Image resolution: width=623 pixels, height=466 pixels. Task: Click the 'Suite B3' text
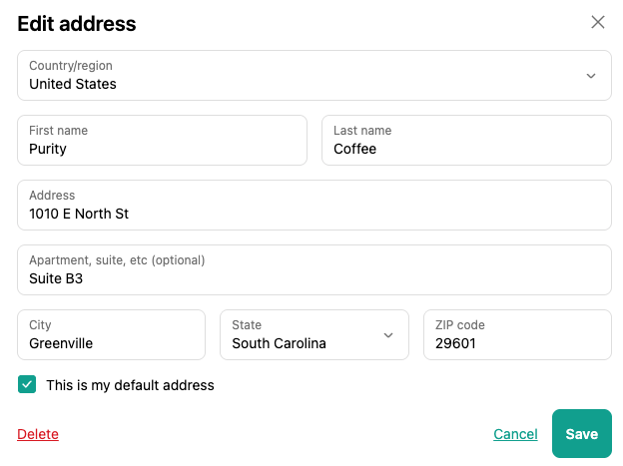tap(56, 278)
